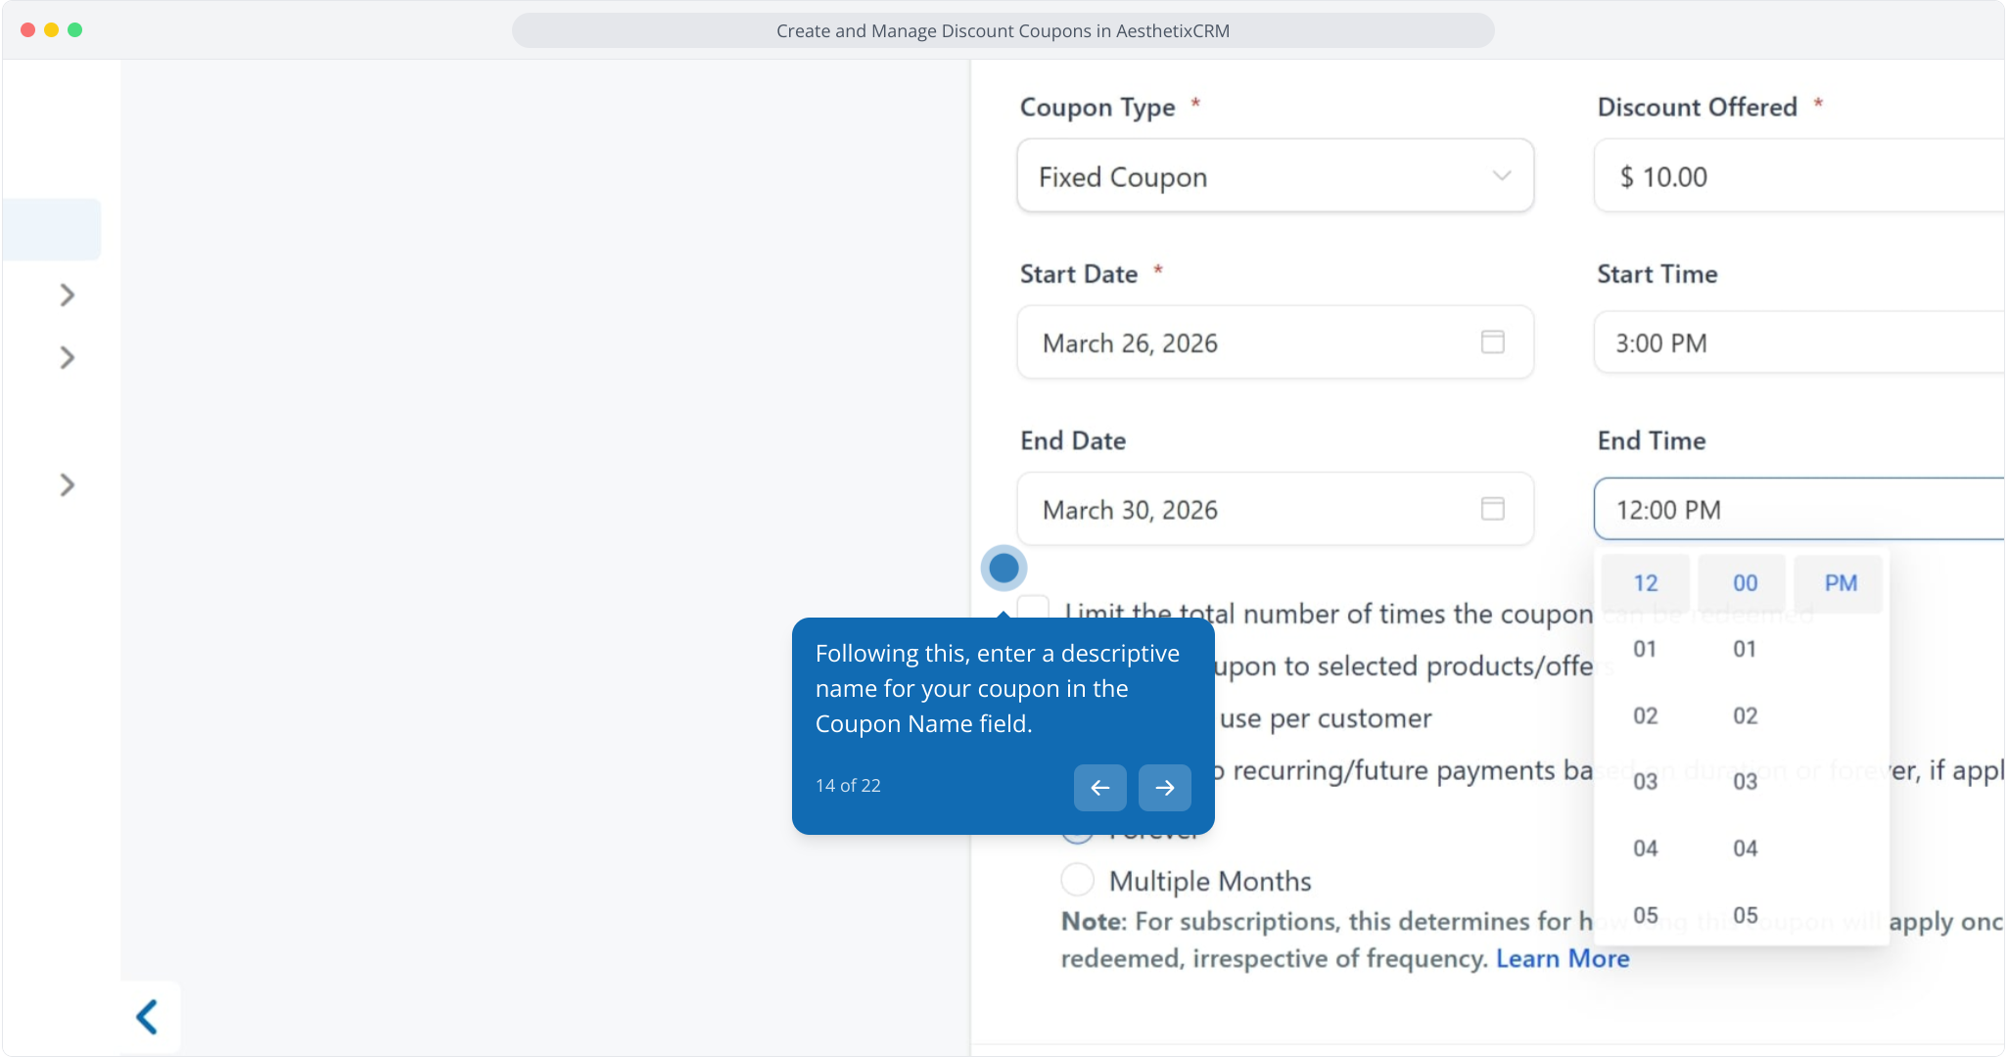Expand the third sidebar chevron
Image resolution: width=2007 pixels, height=1057 pixels.
pyautogui.click(x=67, y=484)
